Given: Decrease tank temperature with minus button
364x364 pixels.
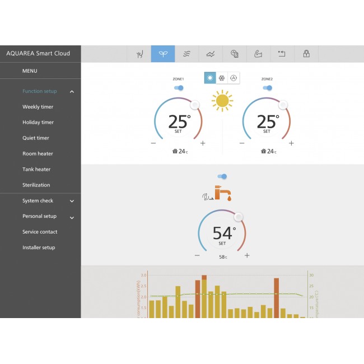Looking at the screenshot, I should [197, 255].
